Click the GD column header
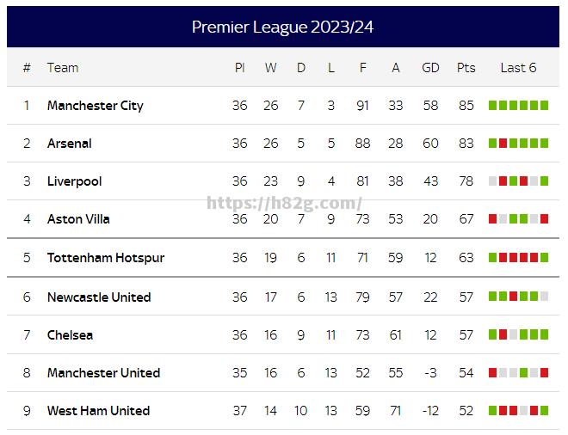 click(x=430, y=68)
